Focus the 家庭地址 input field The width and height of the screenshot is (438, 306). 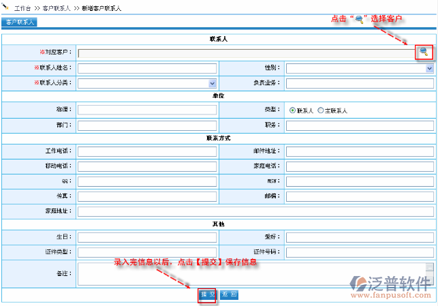[255, 211]
